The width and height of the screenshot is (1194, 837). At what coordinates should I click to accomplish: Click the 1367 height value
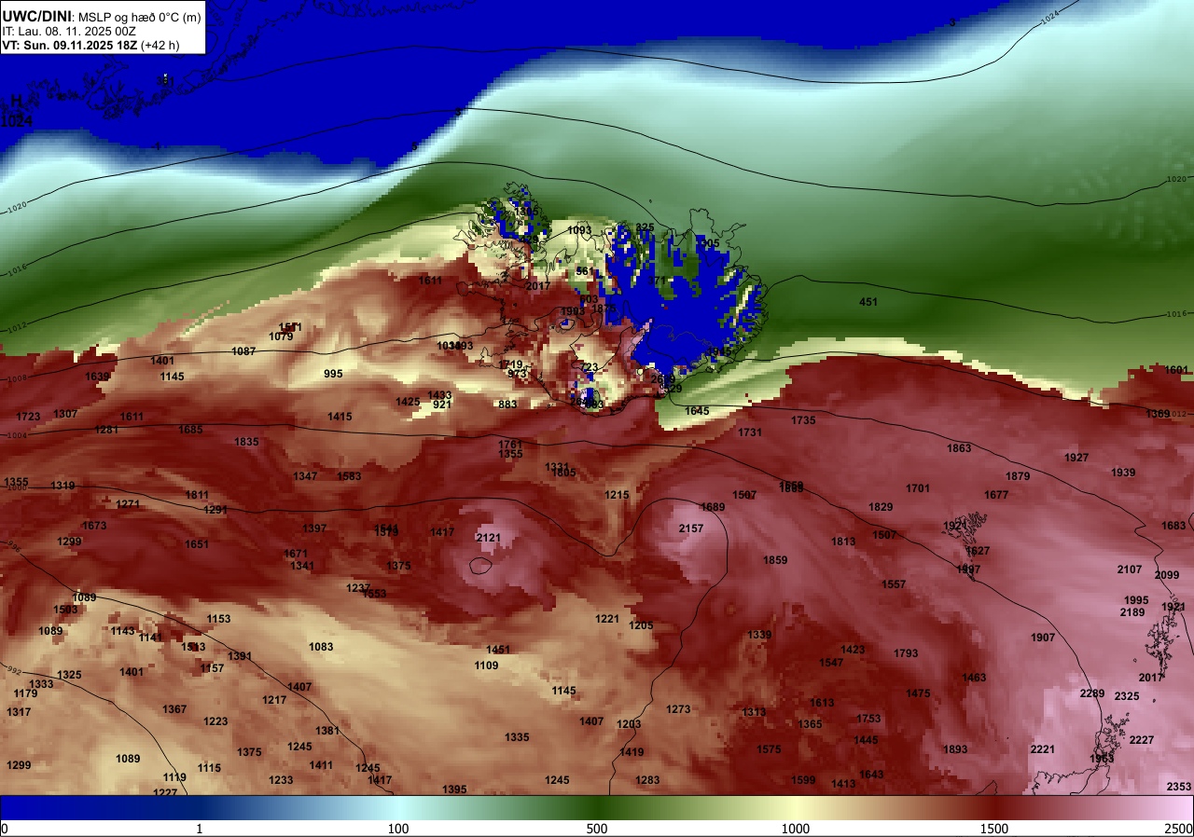pyautogui.click(x=174, y=709)
